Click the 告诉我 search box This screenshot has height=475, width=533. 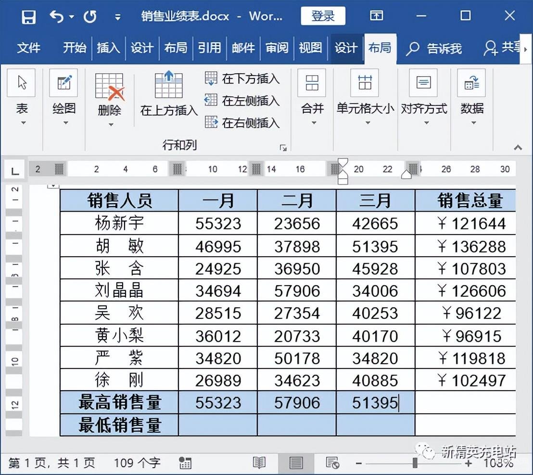click(x=434, y=49)
